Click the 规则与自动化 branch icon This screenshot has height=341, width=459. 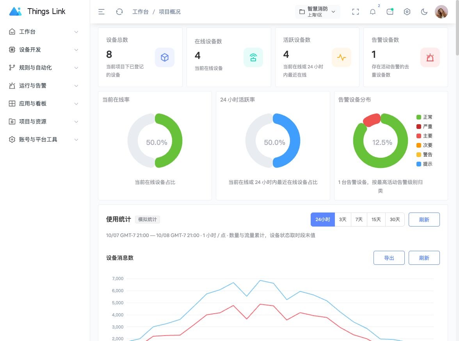point(12,68)
